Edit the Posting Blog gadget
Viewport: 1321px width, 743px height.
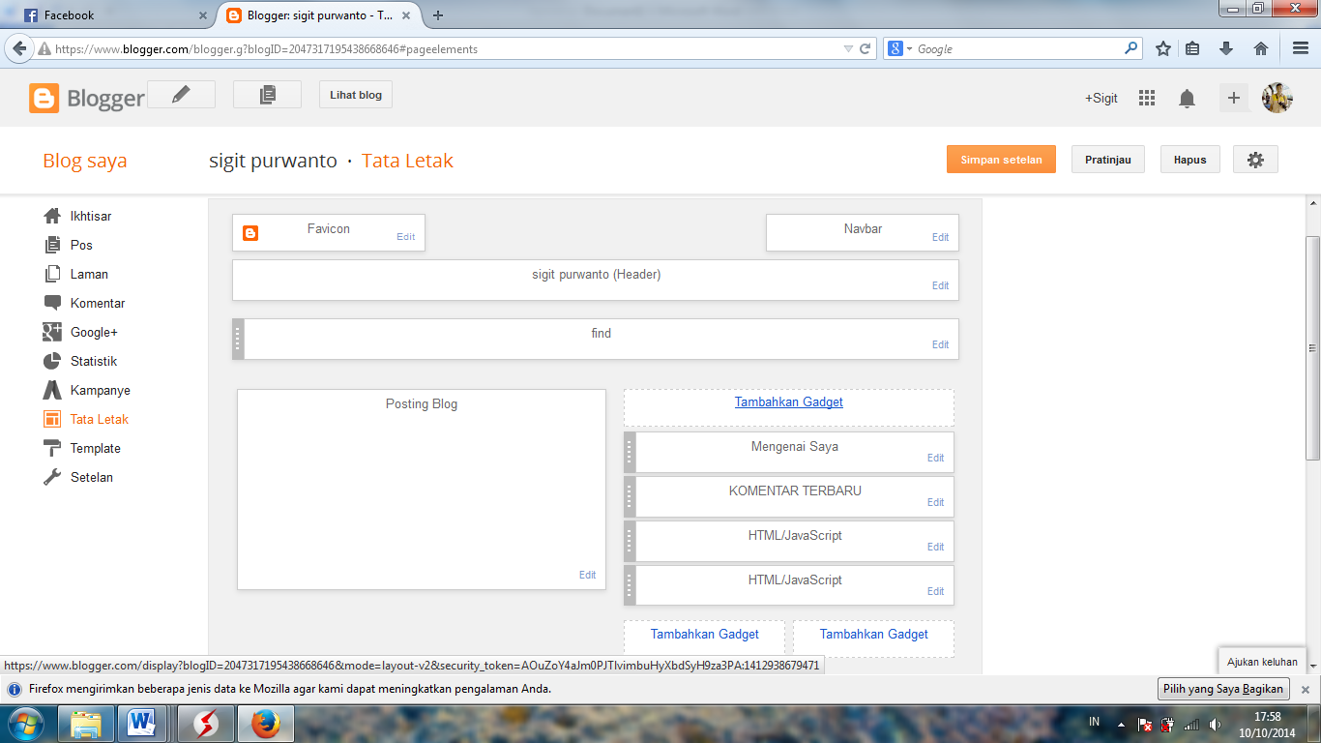pyautogui.click(x=587, y=575)
